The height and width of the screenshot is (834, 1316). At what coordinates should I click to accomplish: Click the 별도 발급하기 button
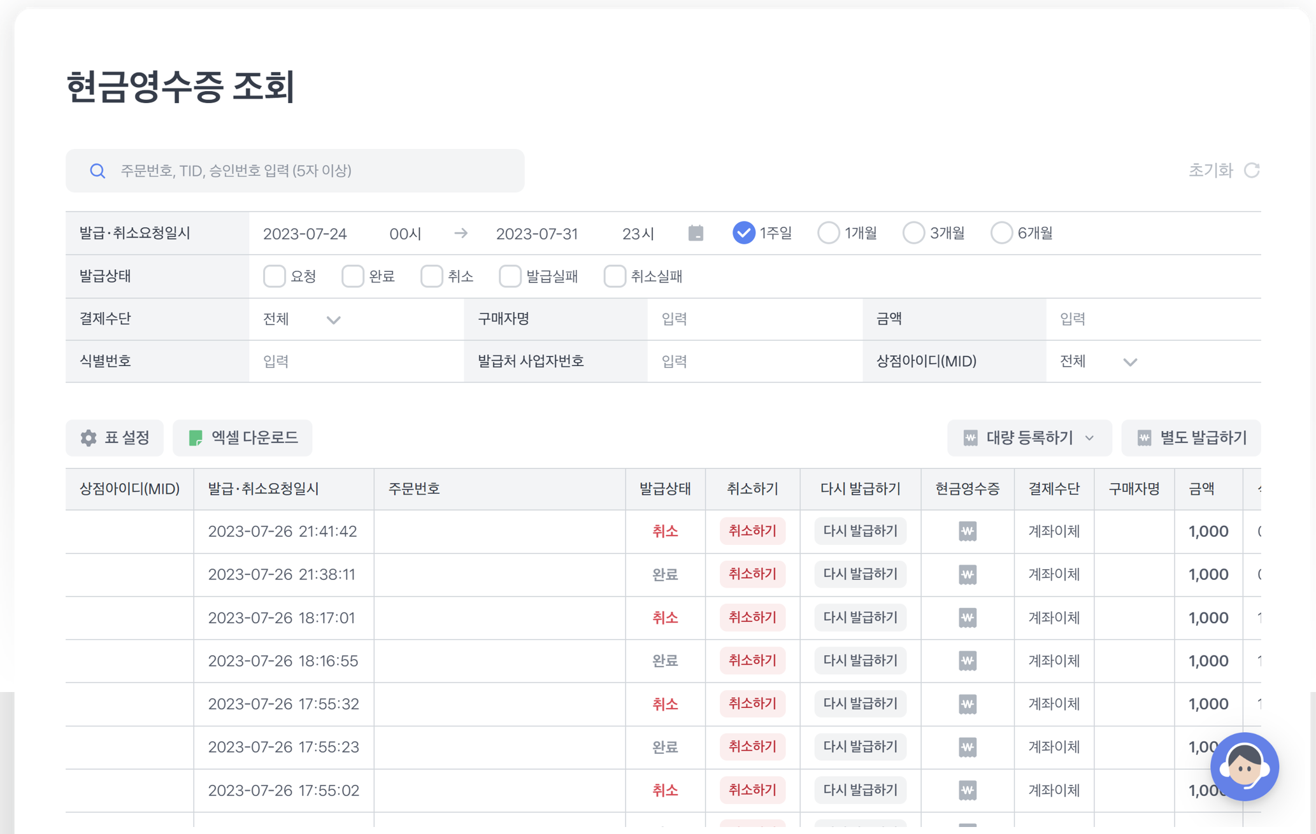[1191, 438]
